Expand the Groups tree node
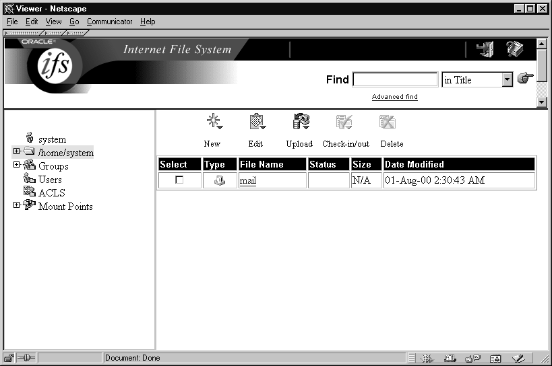The image size is (552, 366). [x=16, y=164]
